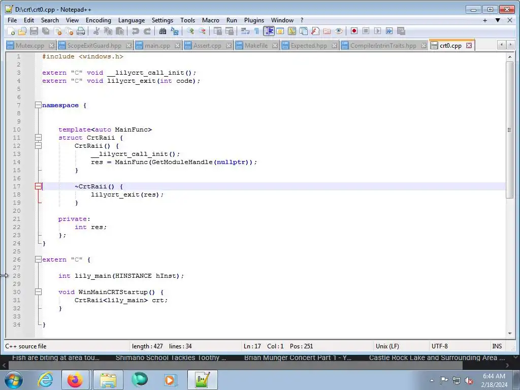This screenshot has width=520, height=390.
Task: Click the Save Recorded Macro icon
Action: (x=401, y=31)
